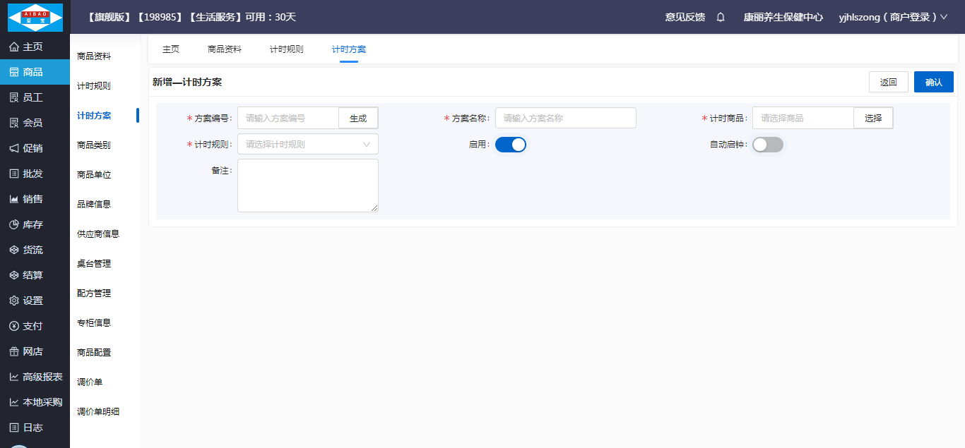Click the AIBAO logo
965x448 pixels.
[x=35, y=18]
